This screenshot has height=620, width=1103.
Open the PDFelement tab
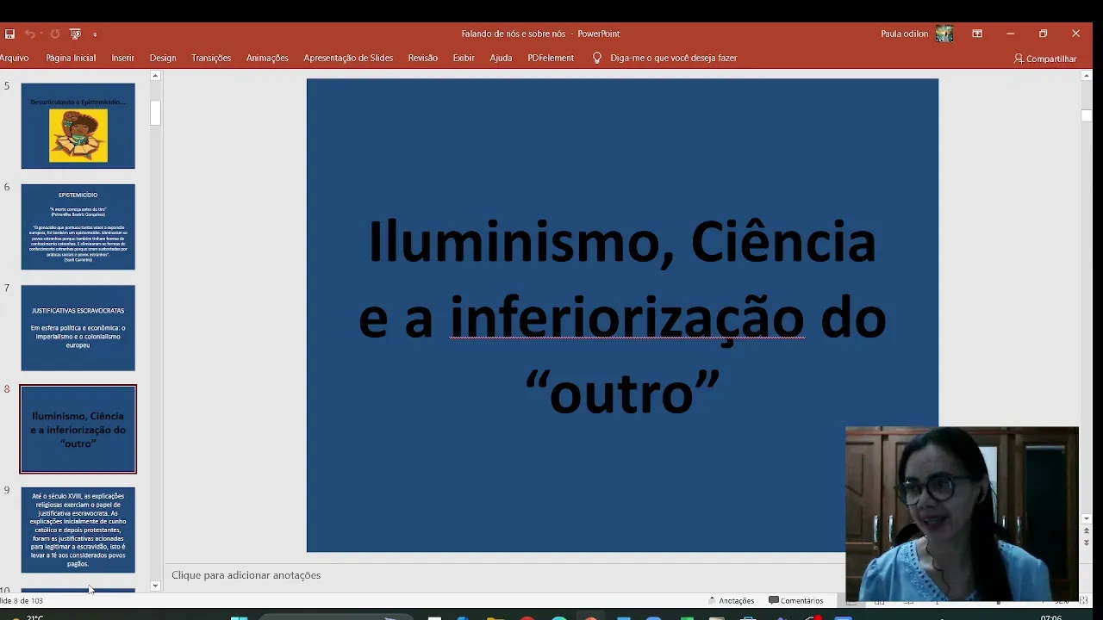(x=551, y=58)
